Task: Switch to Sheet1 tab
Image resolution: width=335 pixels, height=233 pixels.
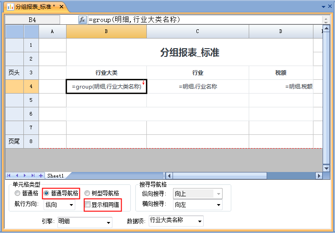Action: point(56,176)
